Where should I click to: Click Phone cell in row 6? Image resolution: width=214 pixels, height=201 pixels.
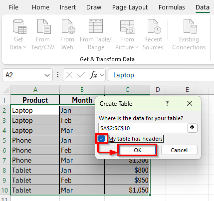click(x=35, y=150)
